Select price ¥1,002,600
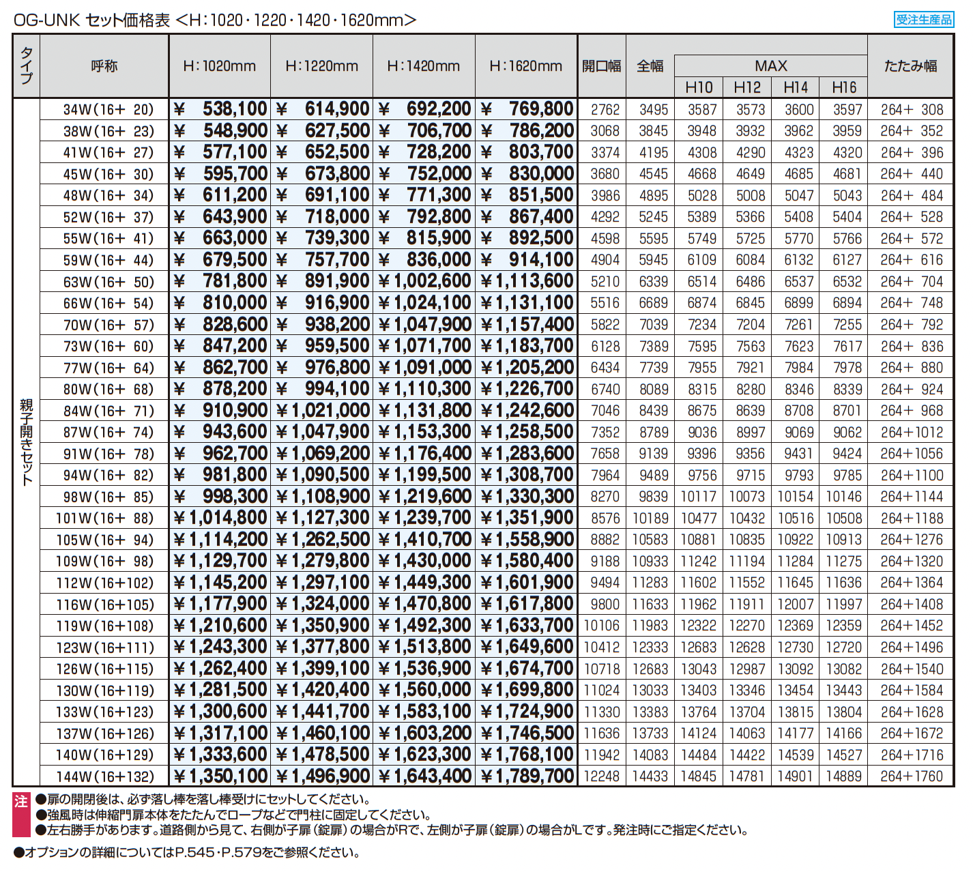973x872 pixels. (424, 281)
